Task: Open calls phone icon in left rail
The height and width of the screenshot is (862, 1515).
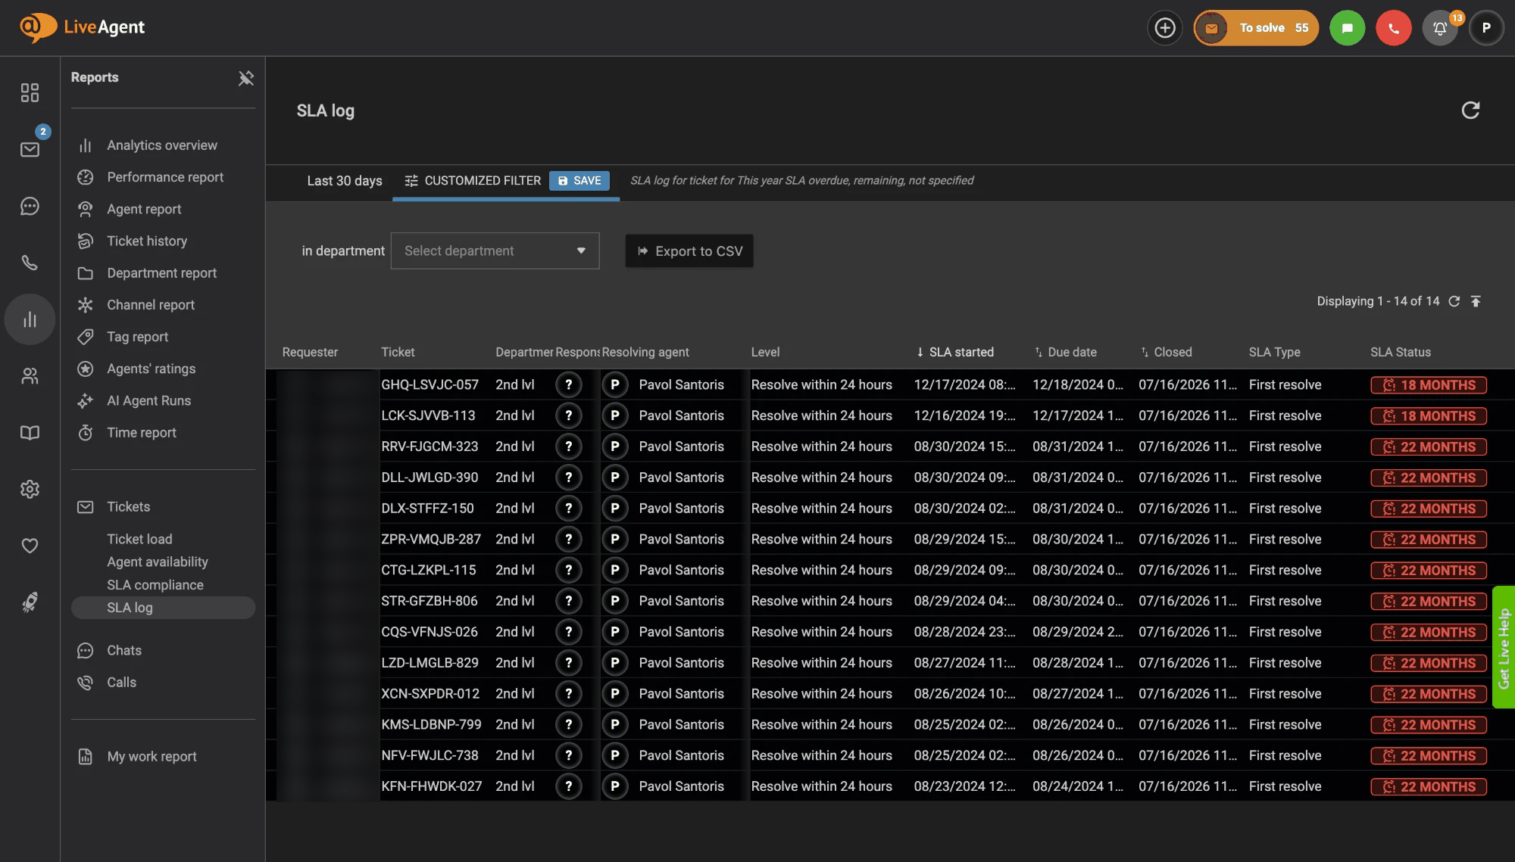Action: coord(30,263)
